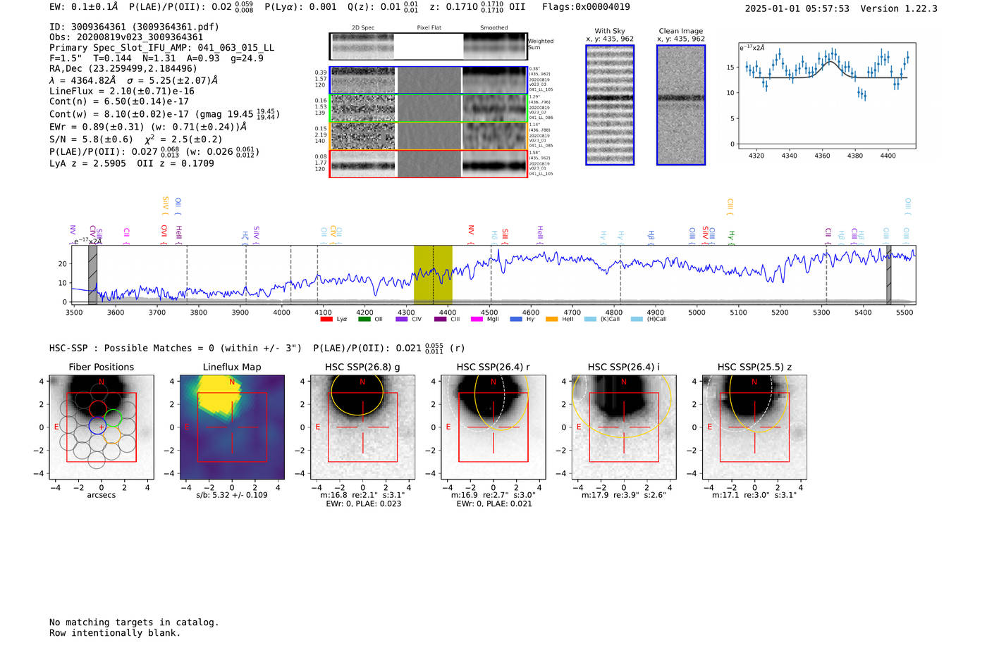Open the HSC SSP(26.4) i image
Viewport: 987px width, 671px height.
[624, 427]
